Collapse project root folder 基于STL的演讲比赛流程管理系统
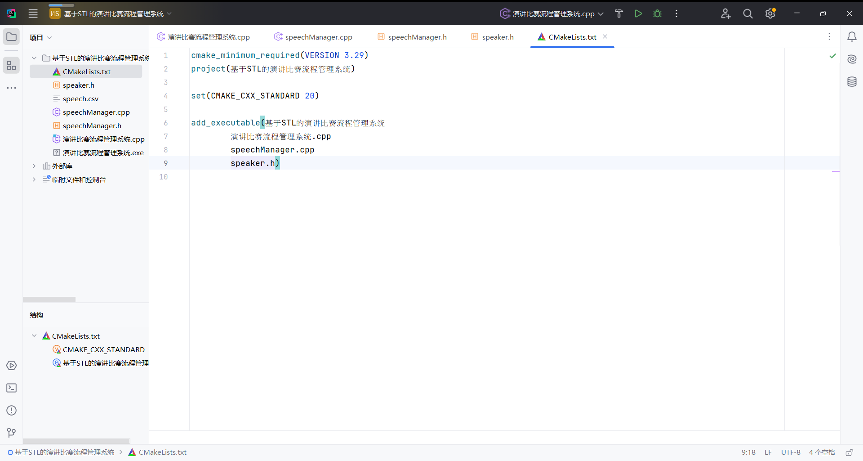863x461 pixels. tap(34, 58)
